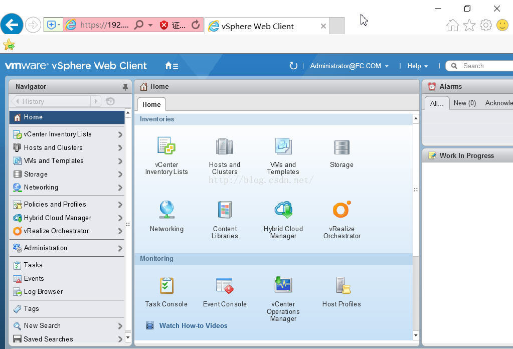Expand Networking chevron in Navigator
The image size is (513, 349).
[120, 188]
